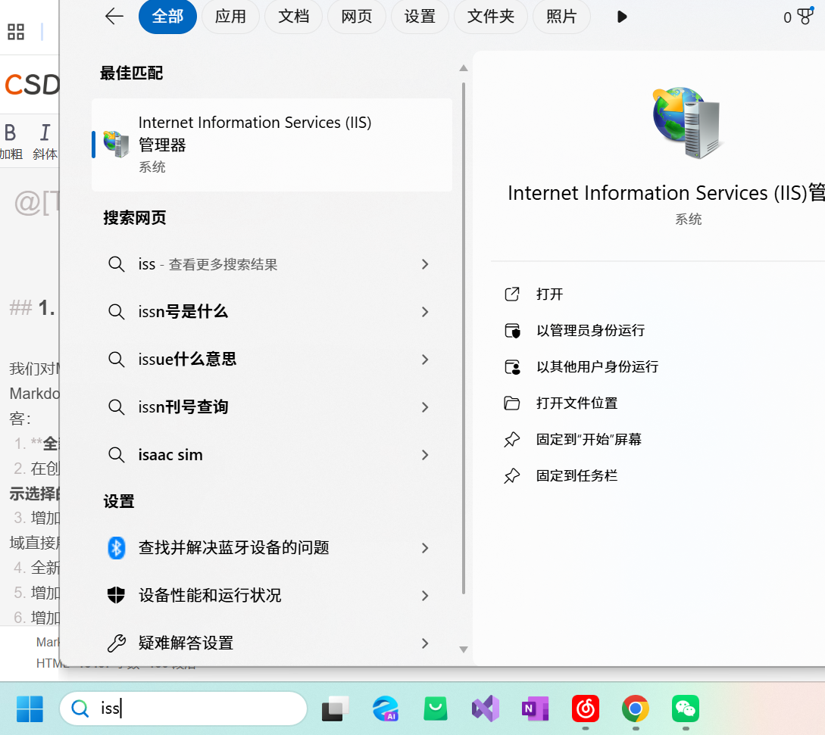Choose 打开文件位置
The image size is (825, 735).
tap(577, 403)
